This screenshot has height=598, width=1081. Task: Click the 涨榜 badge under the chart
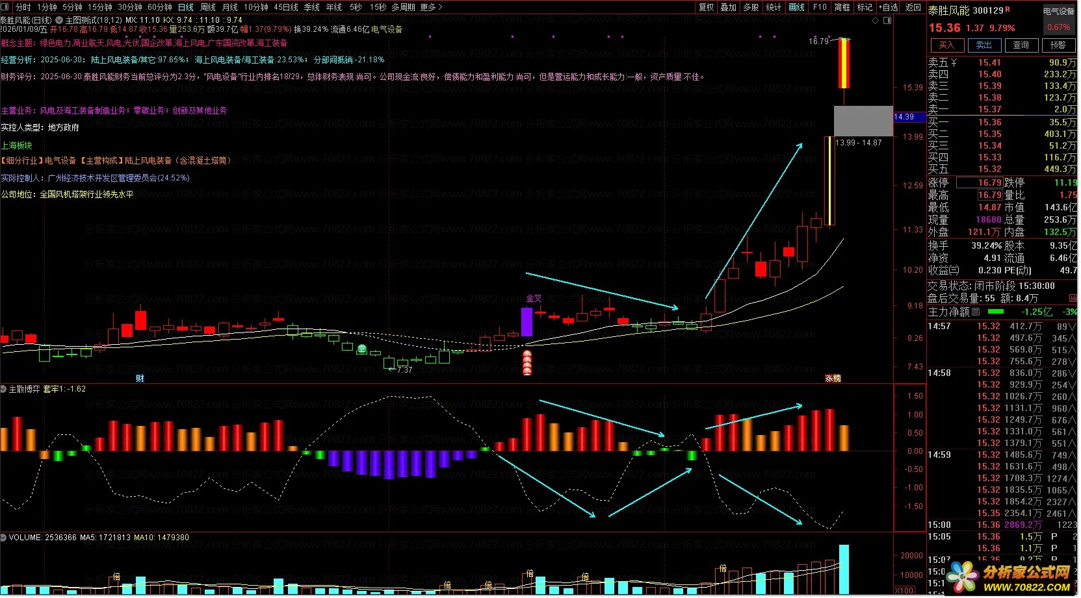833,379
